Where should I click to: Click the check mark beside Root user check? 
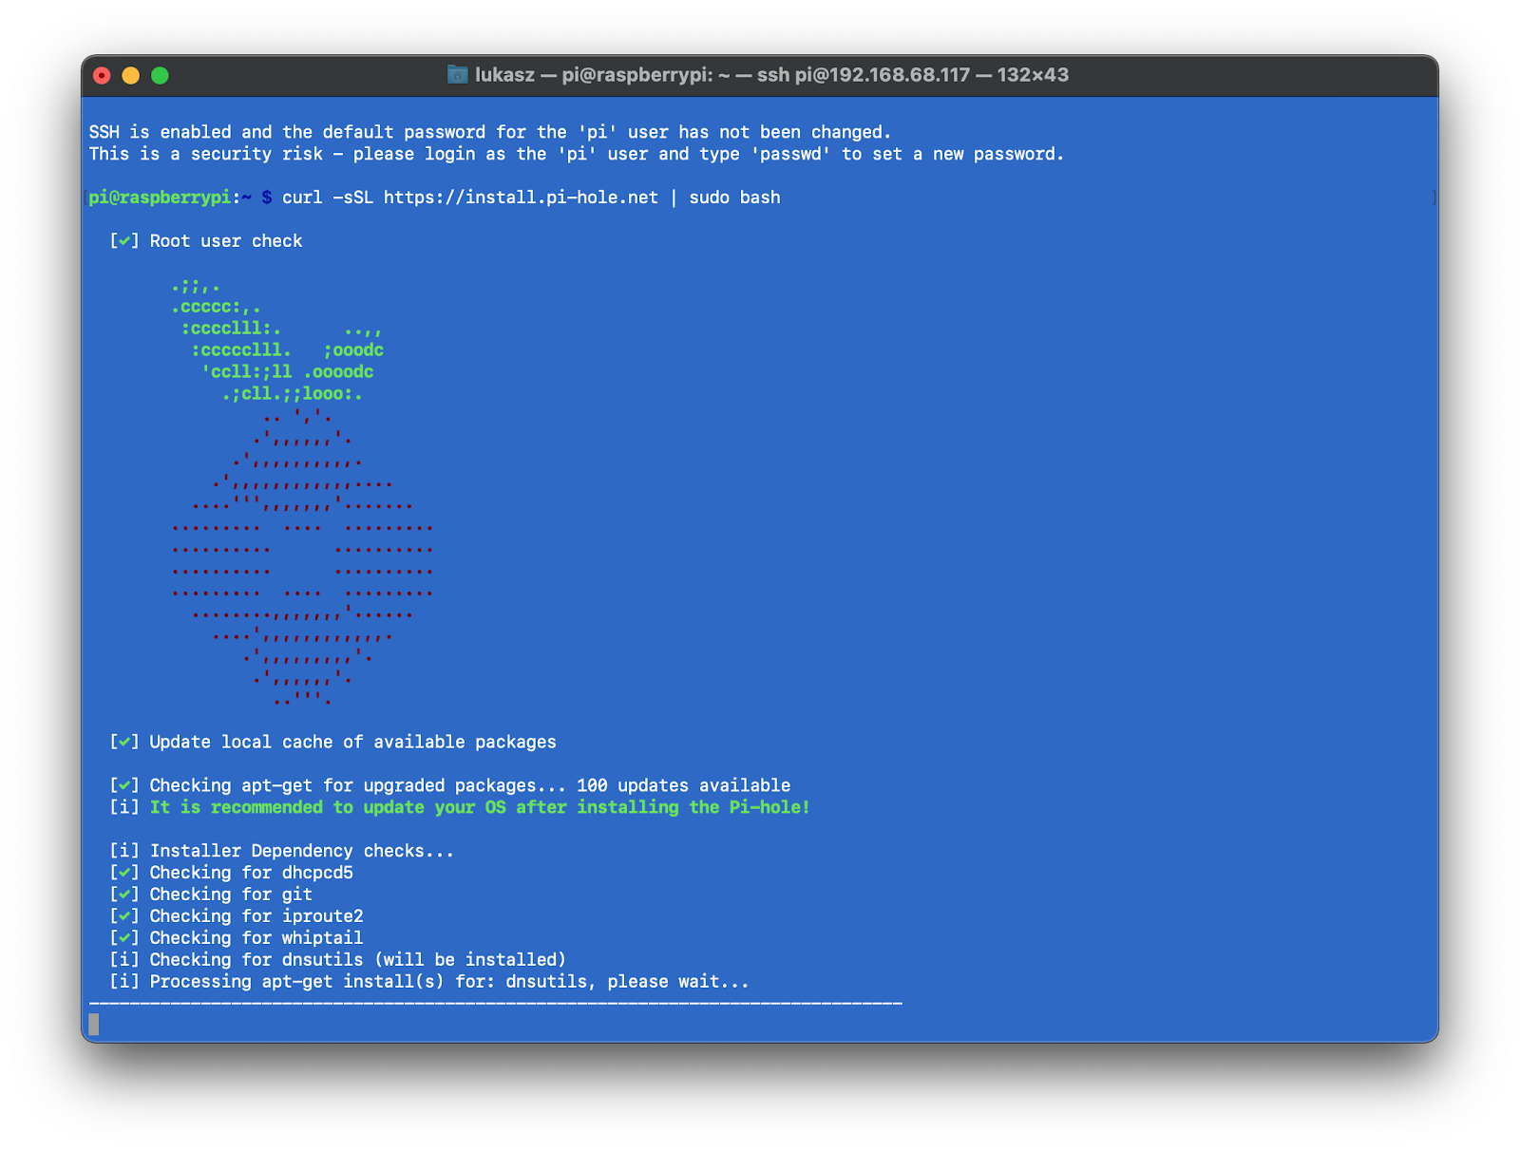coord(124,241)
